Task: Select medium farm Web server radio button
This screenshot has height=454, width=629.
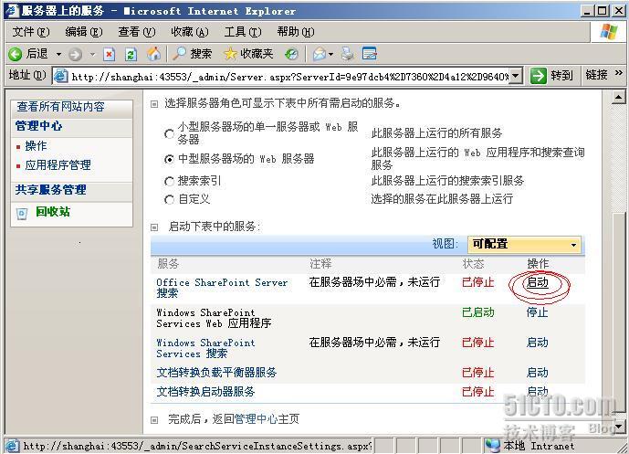Action: click(x=169, y=159)
